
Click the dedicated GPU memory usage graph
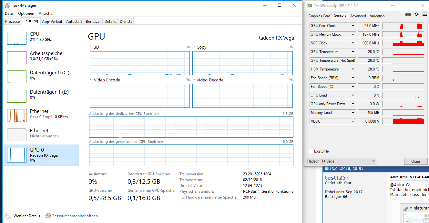(x=191, y=127)
